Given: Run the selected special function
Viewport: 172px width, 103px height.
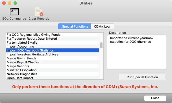Looking at the screenshot, I should tap(142, 77).
